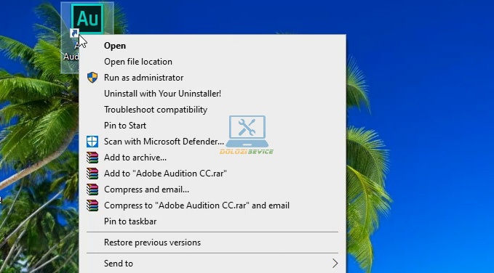The height and width of the screenshot is (273, 494).
Task: Click the WinRAR icon beside Compress and email
Action: (x=92, y=190)
